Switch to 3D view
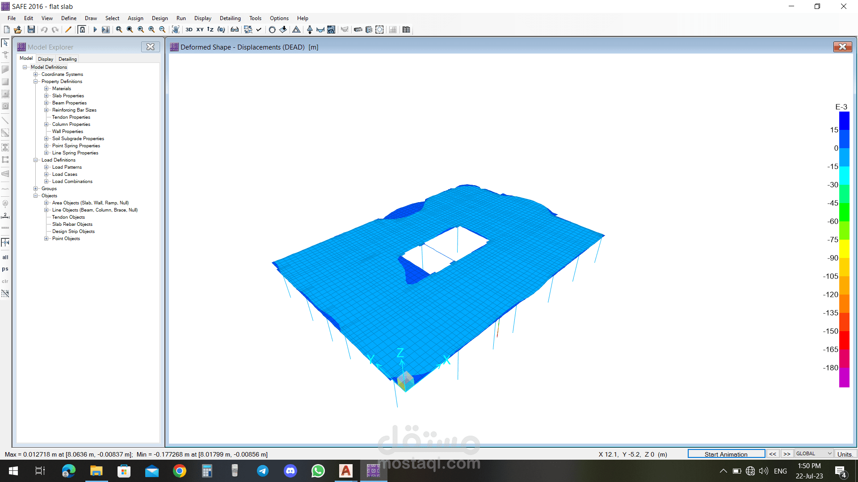Viewport: 858px width, 482px height. (x=189, y=29)
